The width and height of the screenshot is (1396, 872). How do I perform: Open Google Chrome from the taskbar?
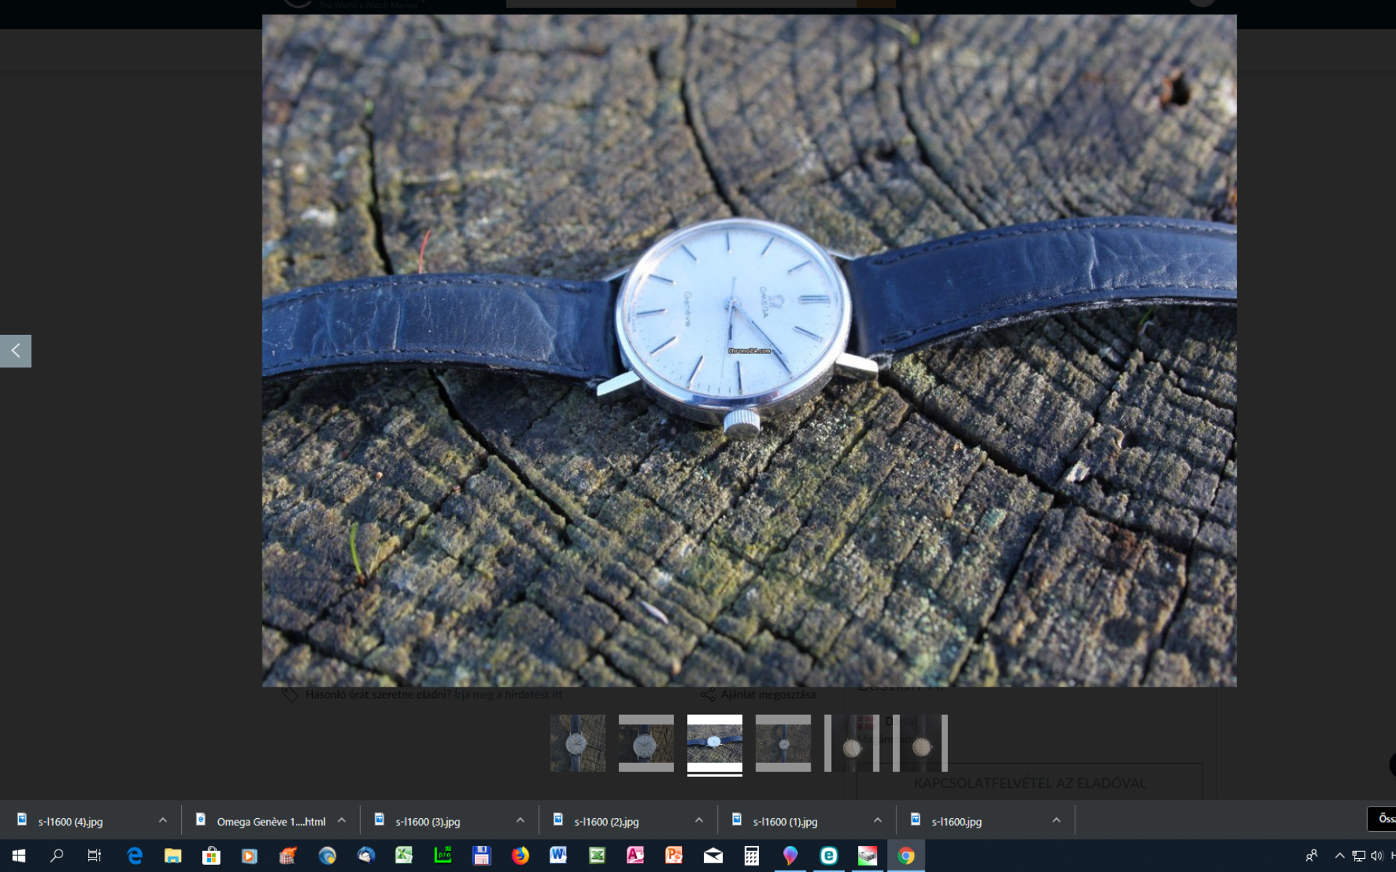coord(906,855)
